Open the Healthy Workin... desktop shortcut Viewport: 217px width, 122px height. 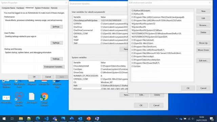pos(19,99)
